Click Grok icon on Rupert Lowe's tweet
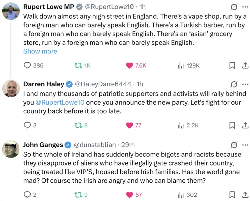 point(234,7)
